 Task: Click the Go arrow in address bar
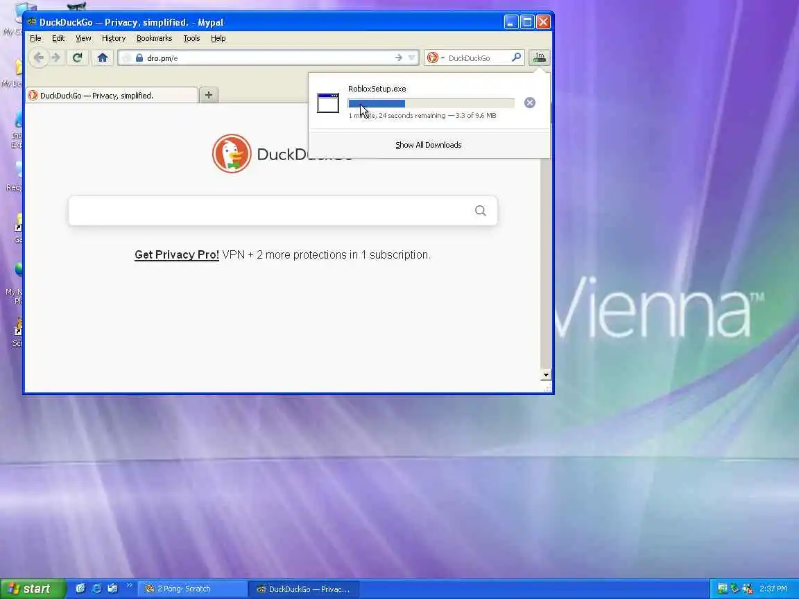point(399,58)
